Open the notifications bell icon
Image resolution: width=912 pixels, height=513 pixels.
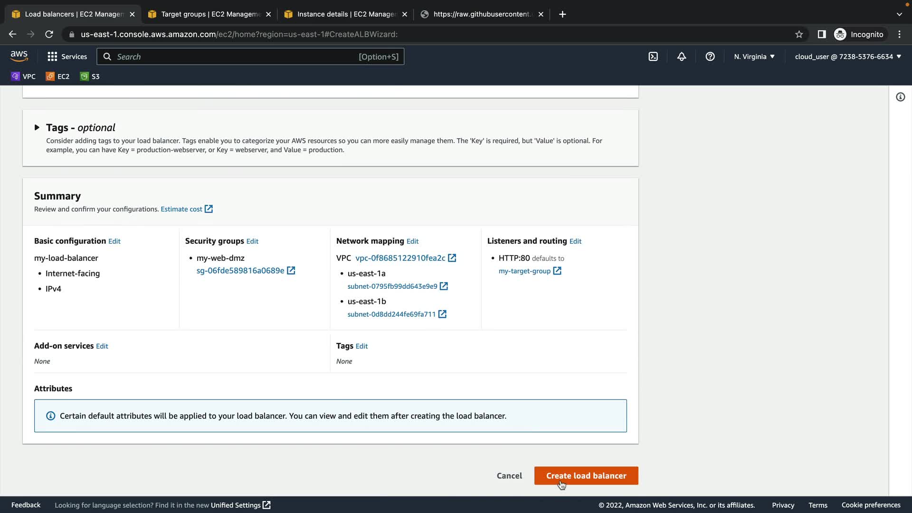[682, 57]
